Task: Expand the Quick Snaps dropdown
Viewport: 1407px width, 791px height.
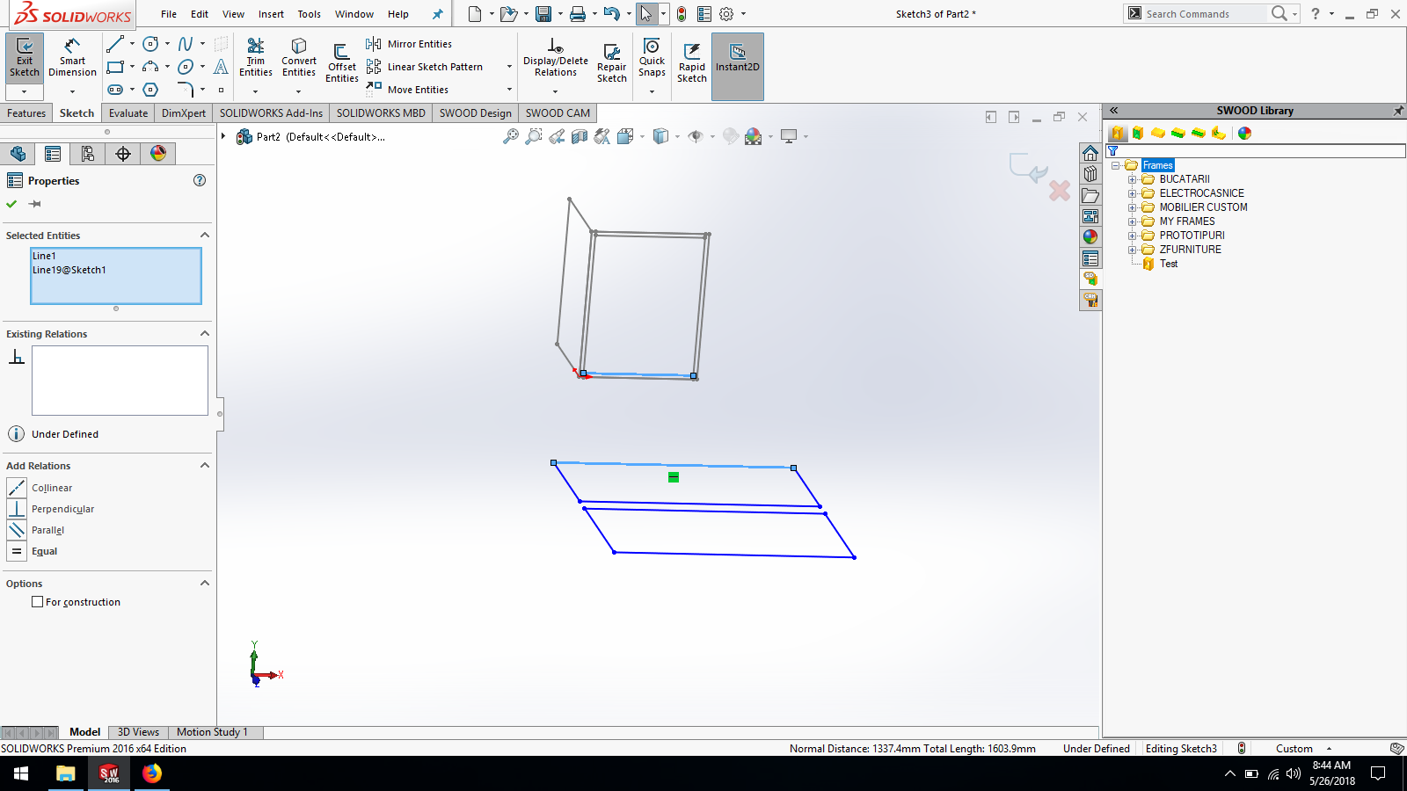Action: point(652,91)
